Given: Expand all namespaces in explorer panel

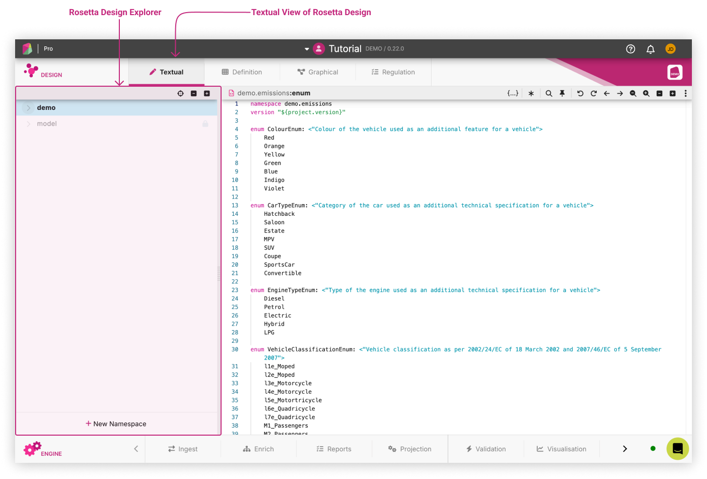Looking at the screenshot, I should tap(206, 93).
